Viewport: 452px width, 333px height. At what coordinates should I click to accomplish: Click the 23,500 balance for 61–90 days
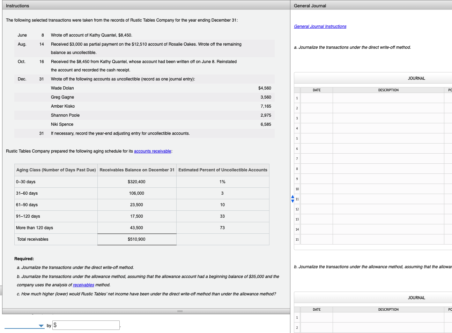(x=136, y=205)
